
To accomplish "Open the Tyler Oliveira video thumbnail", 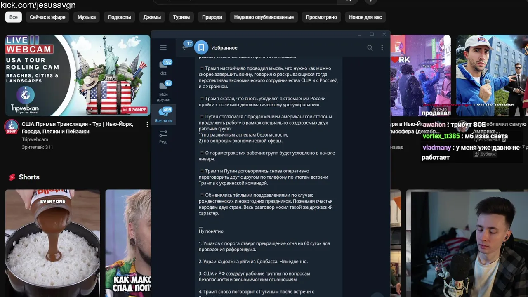I will [492, 75].
